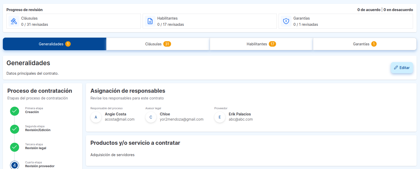Click the Habilitantes 0 / 17 revisadas card
Image resolution: width=420 pixels, height=169 pixels.
pos(209,21)
